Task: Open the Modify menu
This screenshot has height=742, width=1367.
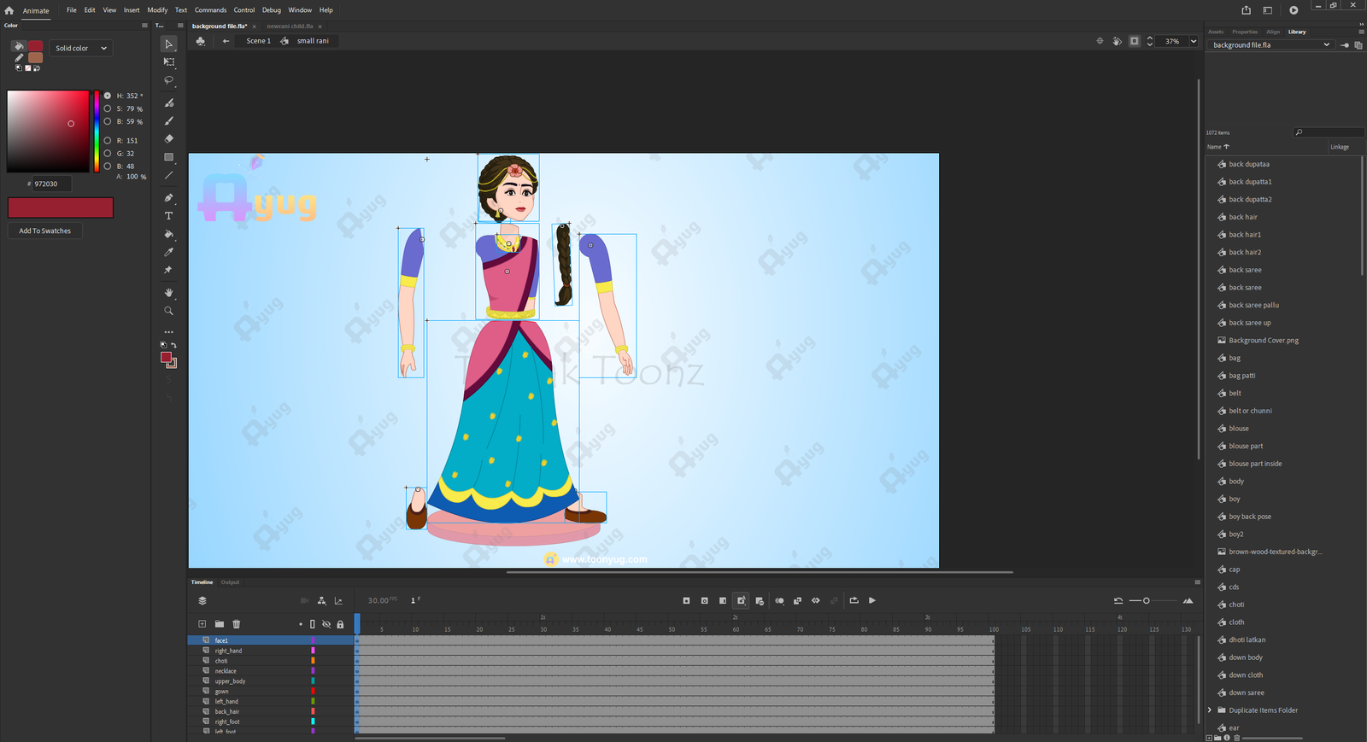Action: click(157, 10)
